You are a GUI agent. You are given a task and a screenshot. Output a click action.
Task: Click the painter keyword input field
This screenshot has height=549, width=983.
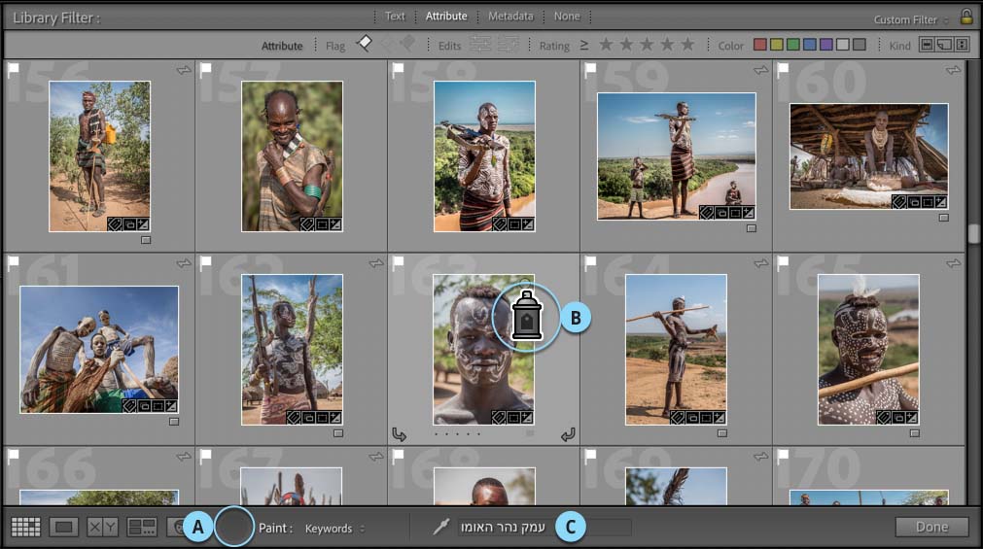coord(544,527)
